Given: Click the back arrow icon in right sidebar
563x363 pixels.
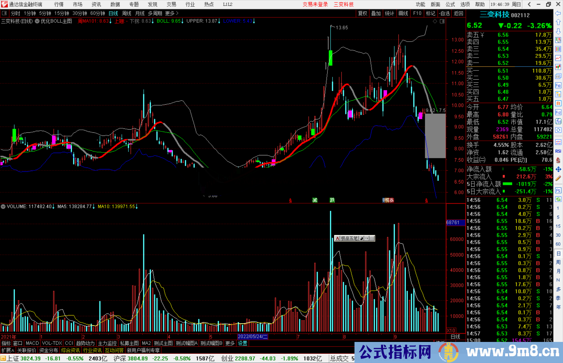Looking at the screenshot, I should [x=558, y=13].
